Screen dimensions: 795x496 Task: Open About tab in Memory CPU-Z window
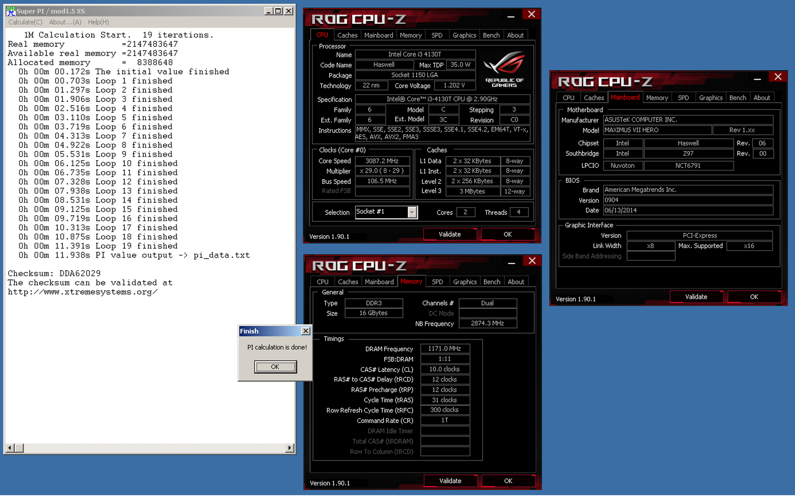click(515, 282)
